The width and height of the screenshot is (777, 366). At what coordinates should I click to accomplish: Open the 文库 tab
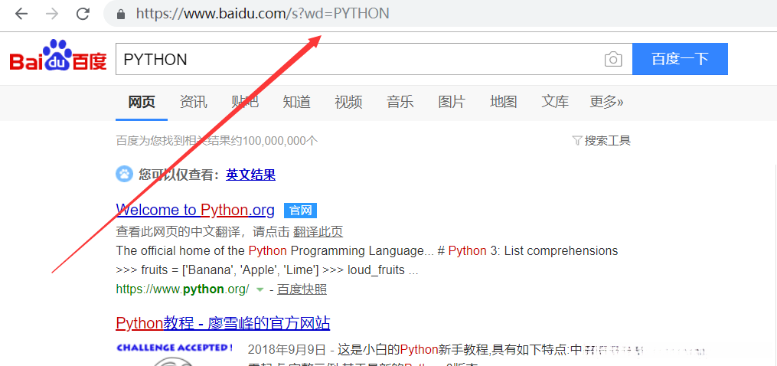click(555, 102)
